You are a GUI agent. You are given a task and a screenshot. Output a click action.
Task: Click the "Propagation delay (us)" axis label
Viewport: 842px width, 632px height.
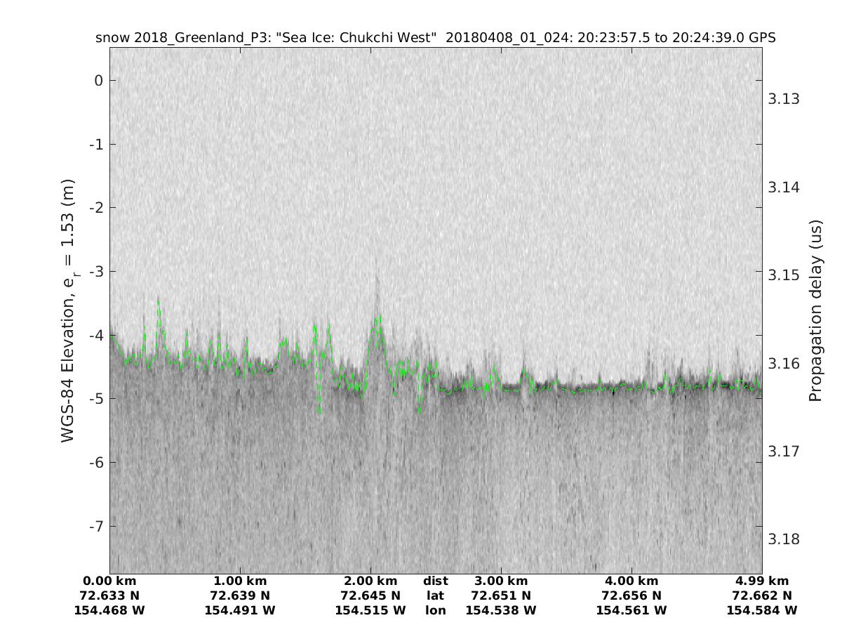[x=815, y=310]
